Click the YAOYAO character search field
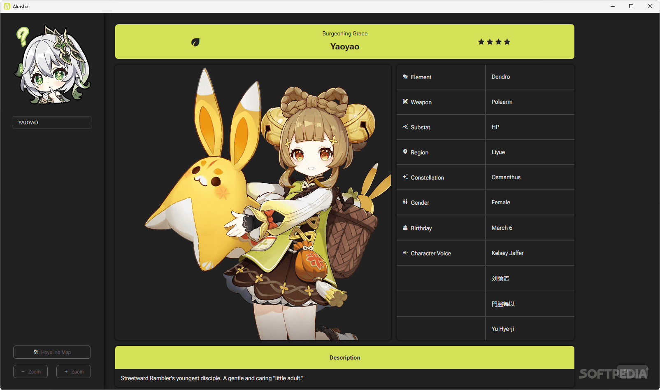Viewport: 660px width, 390px height. (52, 122)
